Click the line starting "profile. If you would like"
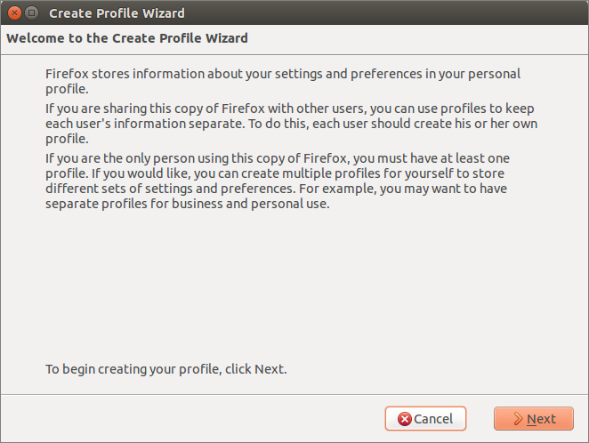Screen dimensions: 589x443 tap(282, 173)
